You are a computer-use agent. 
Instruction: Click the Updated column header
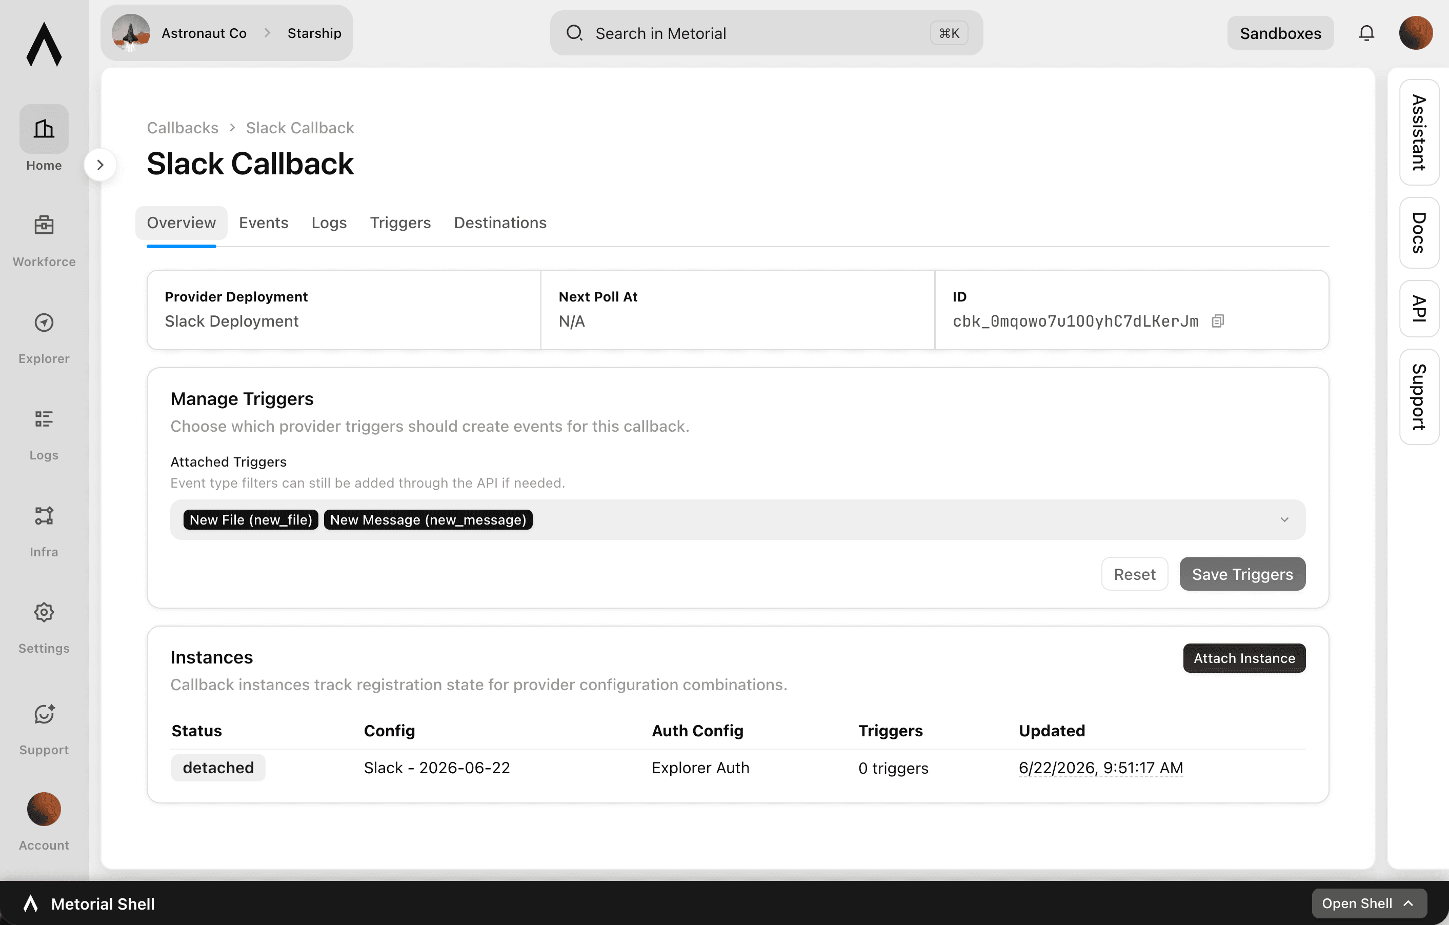point(1052,731)
